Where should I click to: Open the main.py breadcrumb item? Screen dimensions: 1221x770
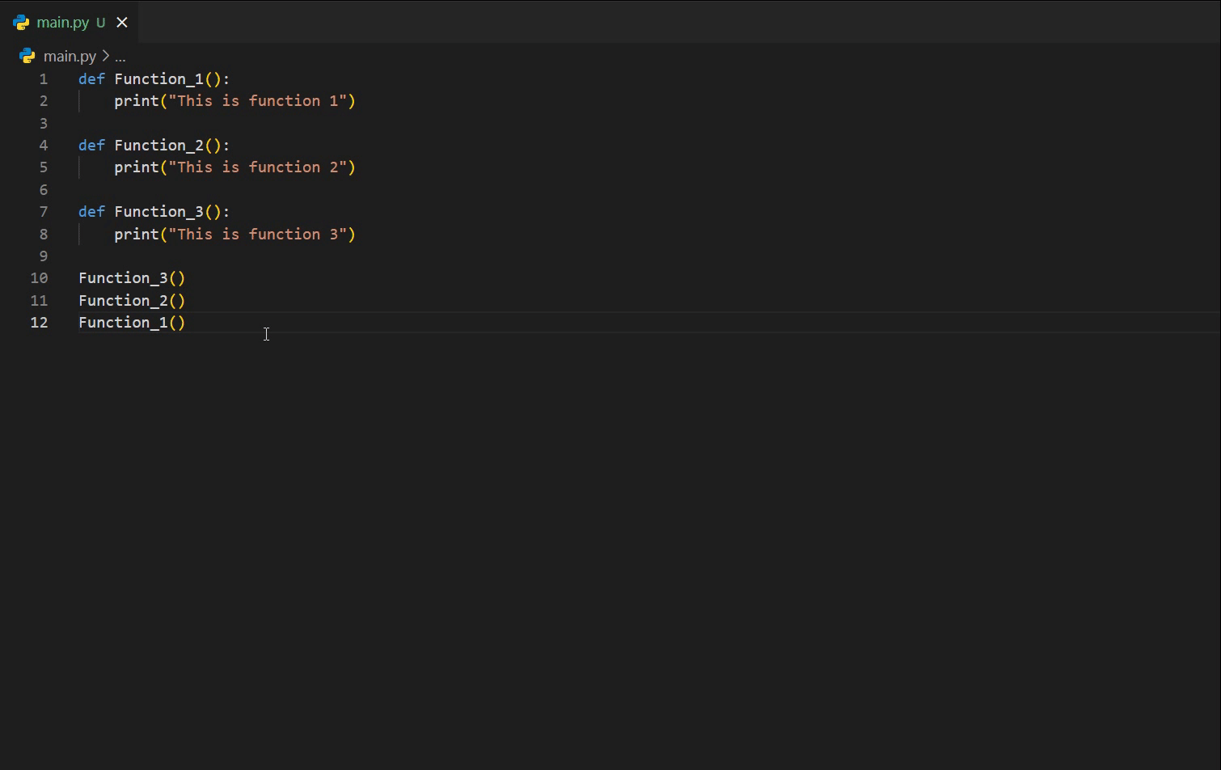pos(70,56)
